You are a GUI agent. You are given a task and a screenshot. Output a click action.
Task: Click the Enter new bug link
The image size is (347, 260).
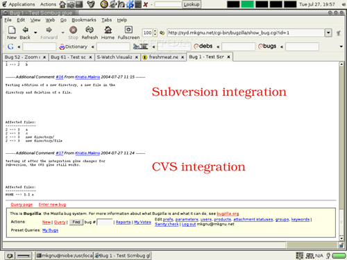pos(52,205)
